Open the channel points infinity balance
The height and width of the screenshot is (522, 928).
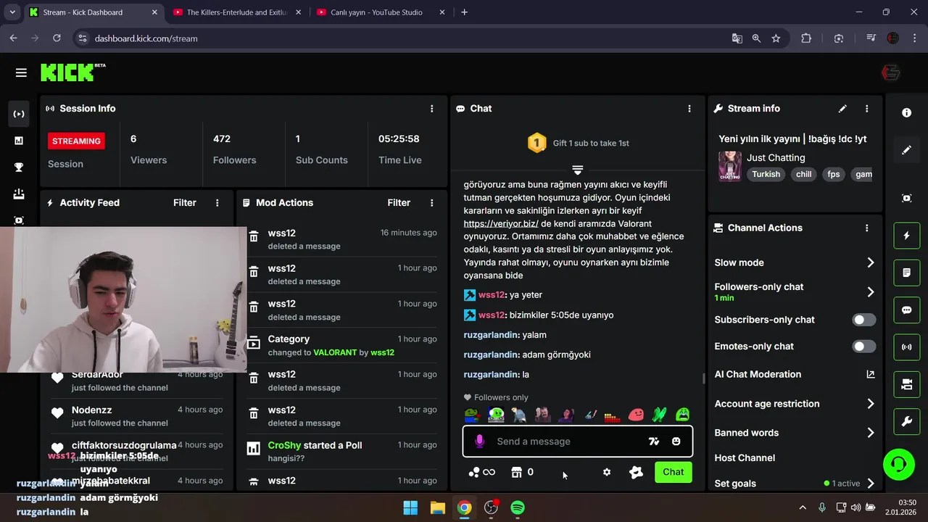tap(482, 472)
